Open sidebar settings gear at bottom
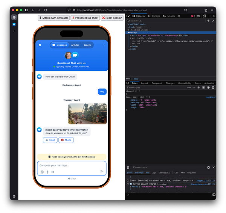Screen dimensions: 226x213 pos(14,196)
